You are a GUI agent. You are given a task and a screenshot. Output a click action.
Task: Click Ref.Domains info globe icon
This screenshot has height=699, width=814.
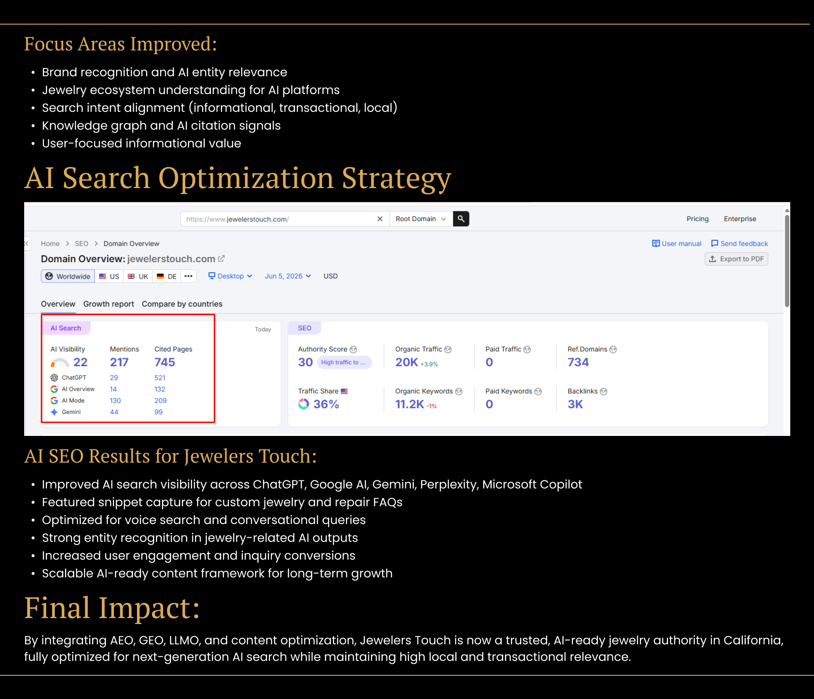pyautogui.click(x=613, y=349)
